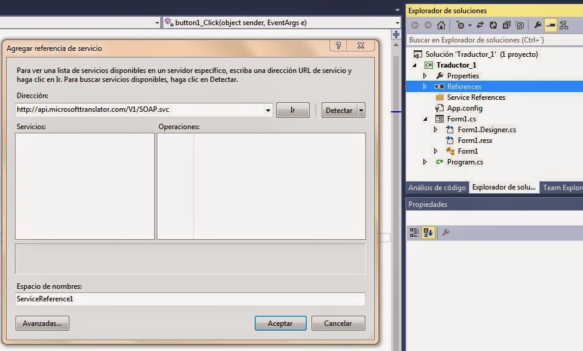
Task: Click the Refresh icon in Solution Explorer
Action: click(494, 25)
